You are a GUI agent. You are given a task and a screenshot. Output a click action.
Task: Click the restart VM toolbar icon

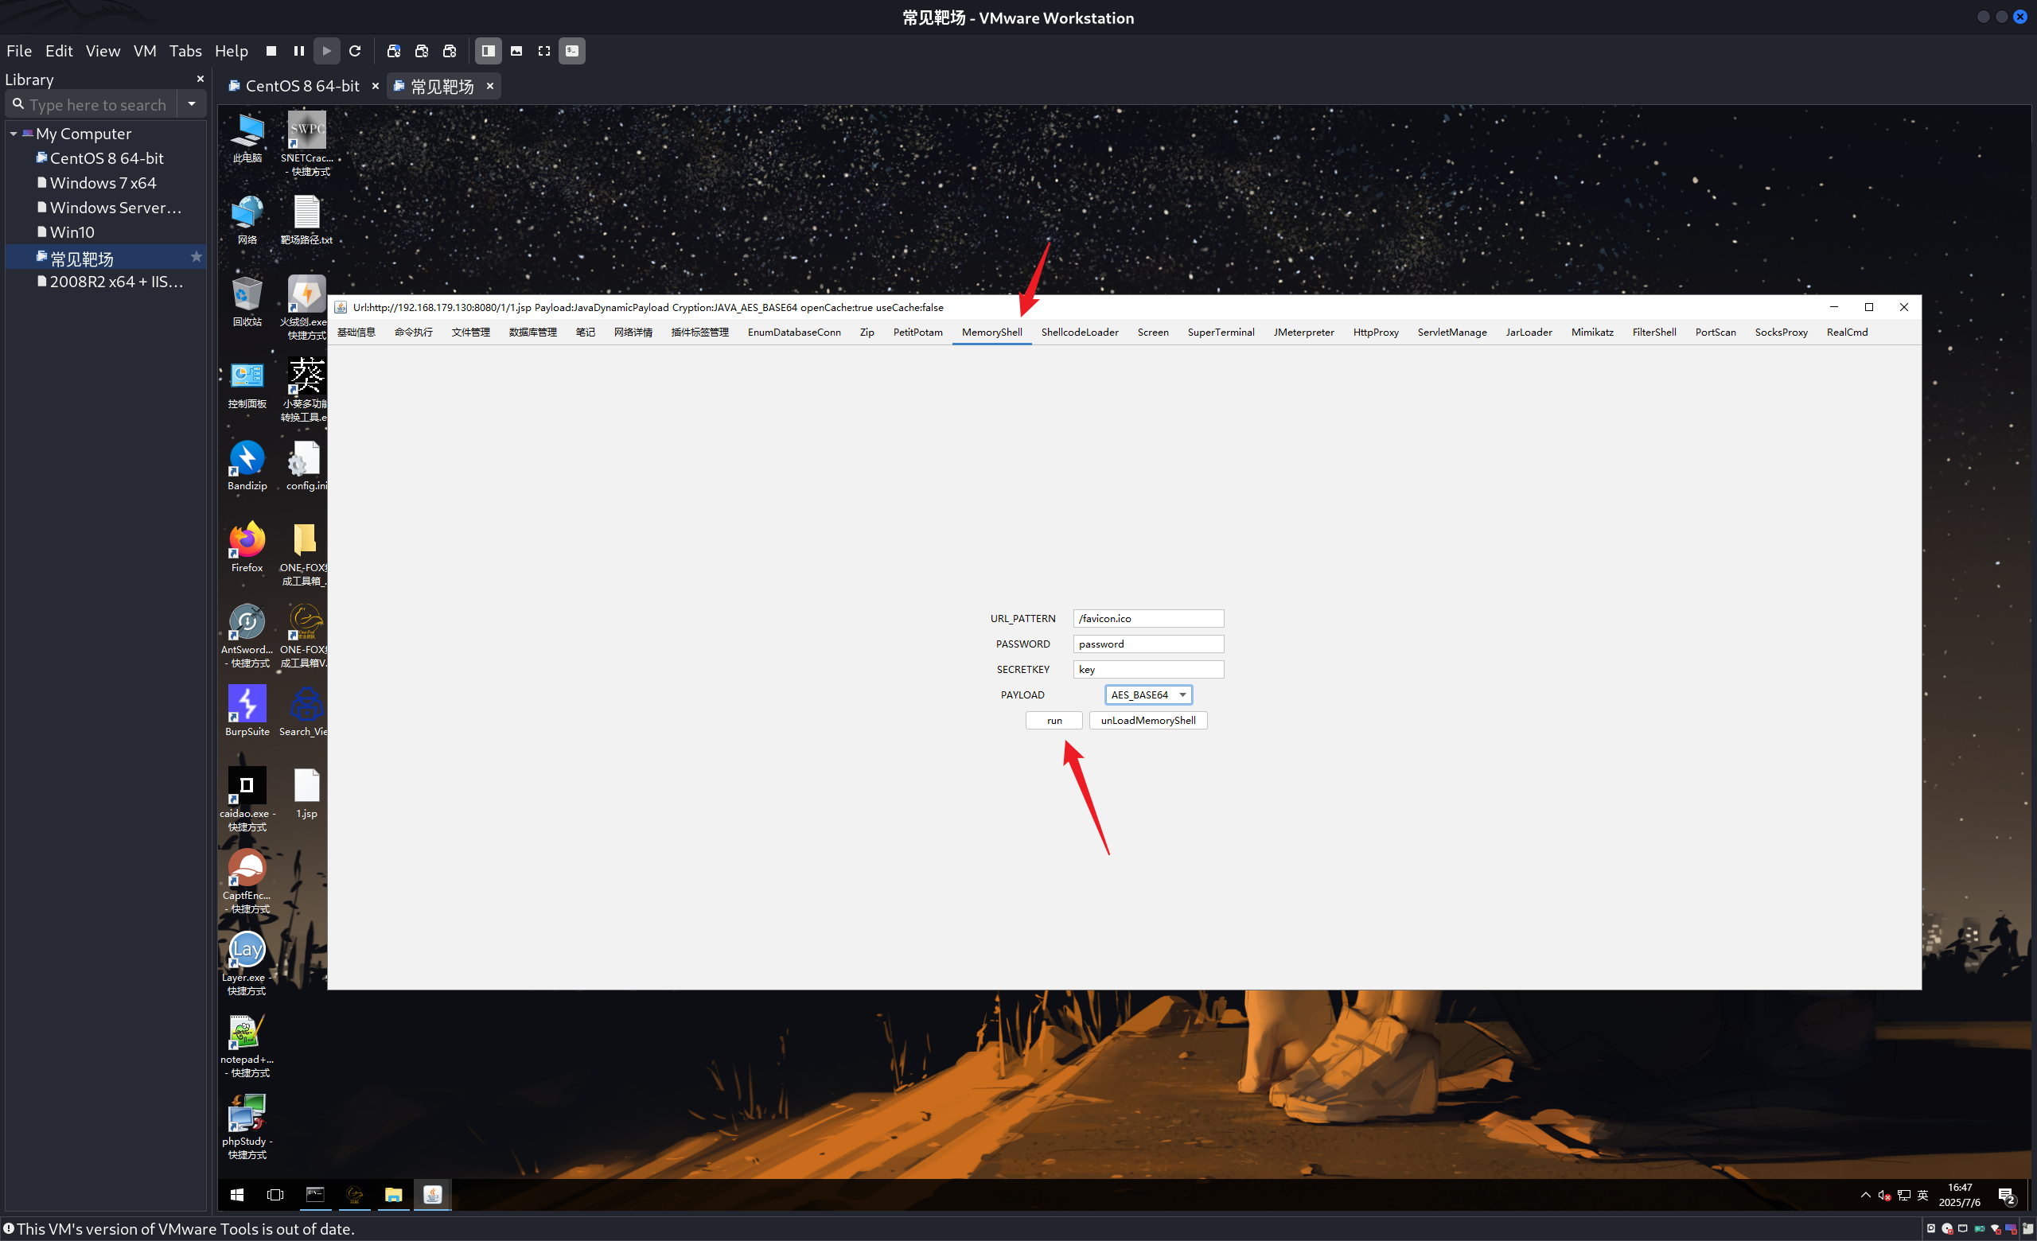coord(356,51)
